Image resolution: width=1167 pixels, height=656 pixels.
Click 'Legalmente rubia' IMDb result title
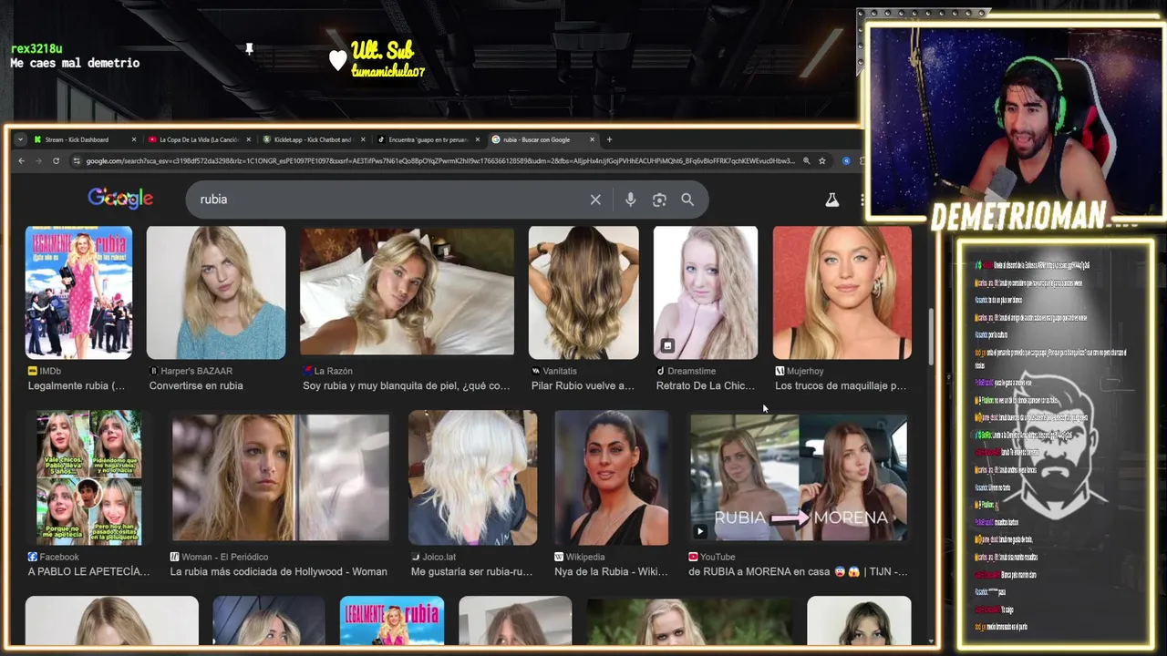pyautogui.click(x=77, y=386)
